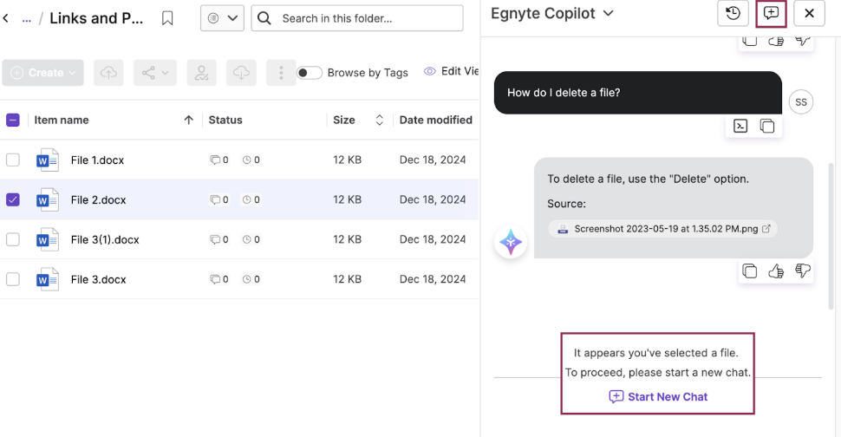Click the search magnifier icon
This screenshot has height=437, width=841.
264,18
